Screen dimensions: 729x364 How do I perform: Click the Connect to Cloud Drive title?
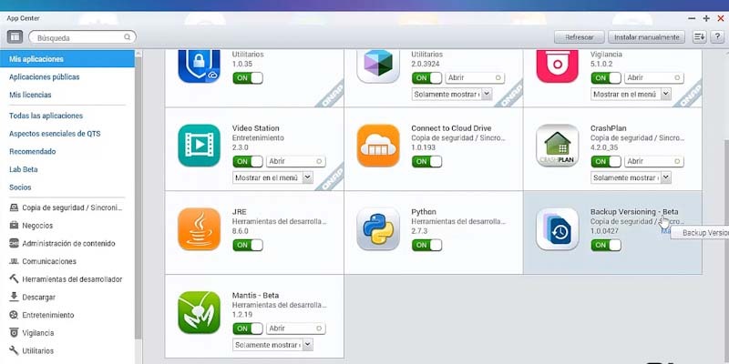click(451, 128)
